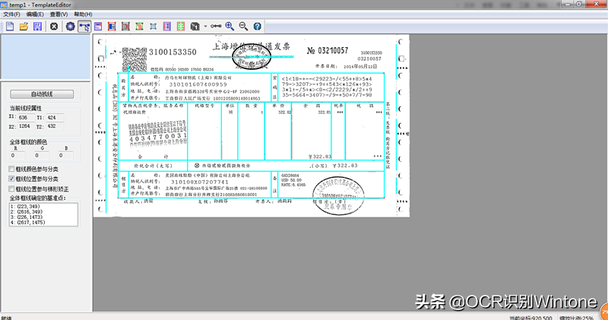Click the R color value field
Viewport: 608px width, 320px height.
(17, 155)
